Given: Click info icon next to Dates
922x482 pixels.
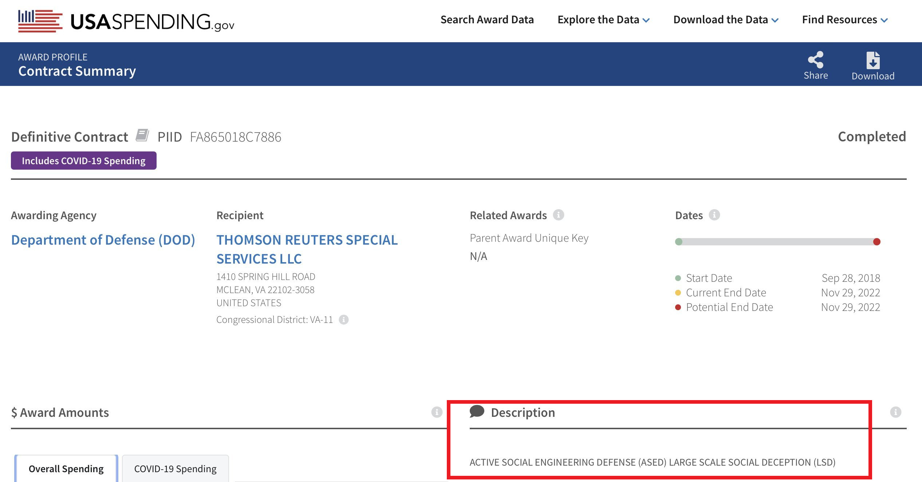Looking at the screenshot, I should point(714,215).
